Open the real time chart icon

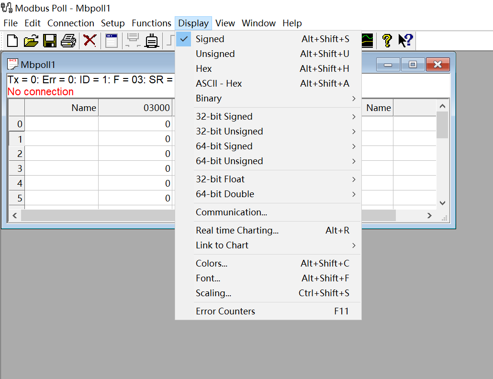pos(367,41)
